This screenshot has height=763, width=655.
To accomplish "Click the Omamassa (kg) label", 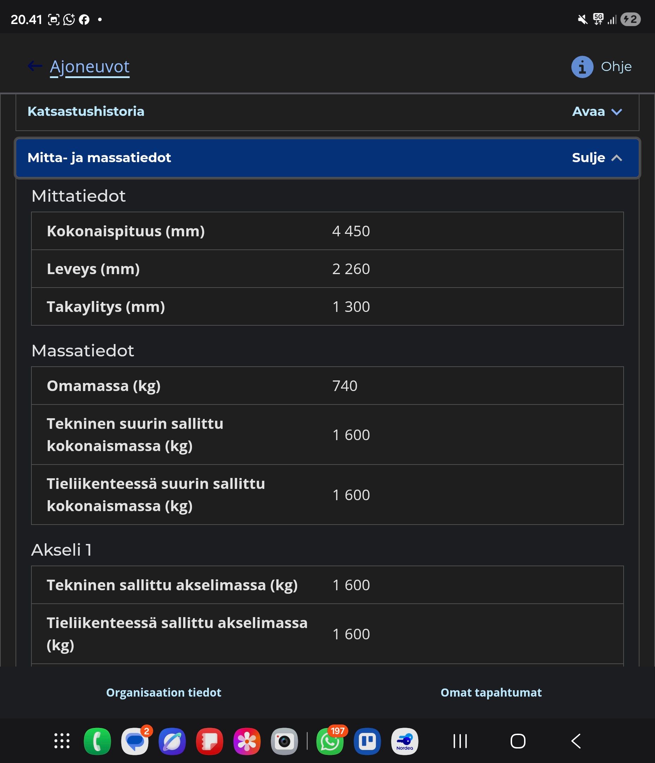I will (104, 386).
